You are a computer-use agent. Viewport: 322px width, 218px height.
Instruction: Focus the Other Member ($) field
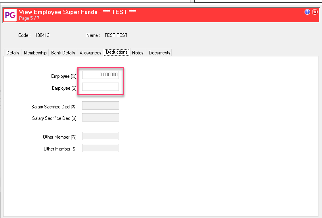[100, 148]
